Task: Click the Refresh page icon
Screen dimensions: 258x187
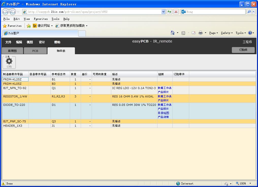Action: coord(169,12)
